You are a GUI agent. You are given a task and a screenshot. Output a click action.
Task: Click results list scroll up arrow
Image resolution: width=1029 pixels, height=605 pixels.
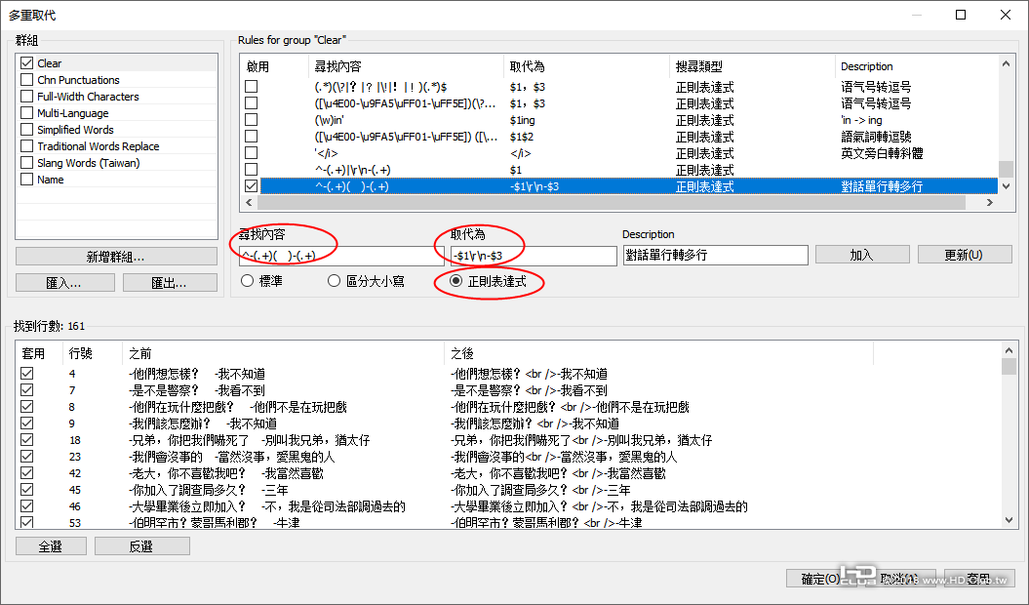coord(1009,350)
